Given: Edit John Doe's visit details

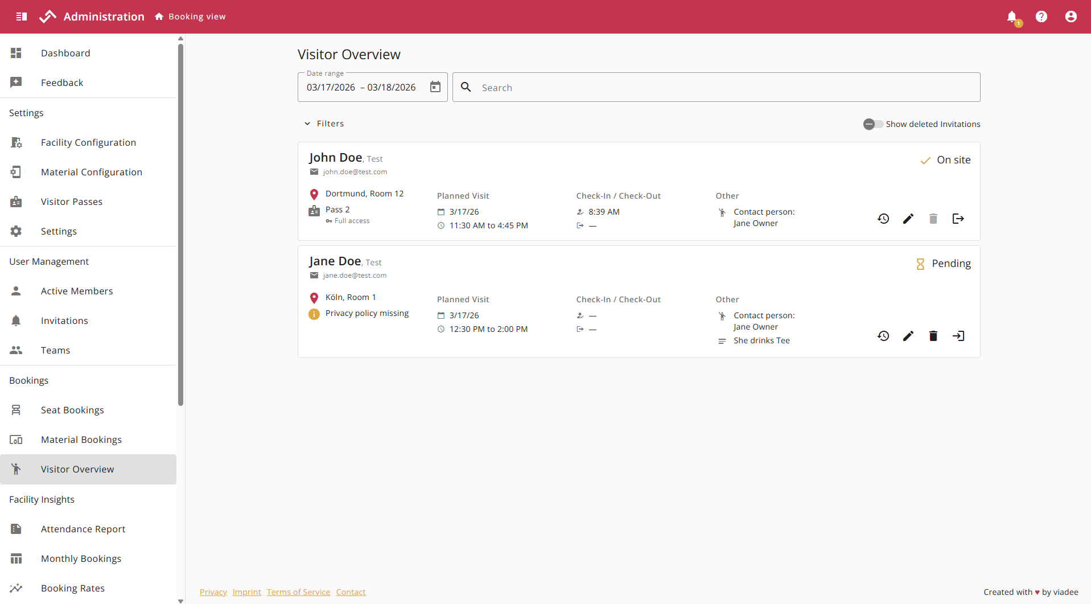Looking at the screenshot, I should (908, 218).
